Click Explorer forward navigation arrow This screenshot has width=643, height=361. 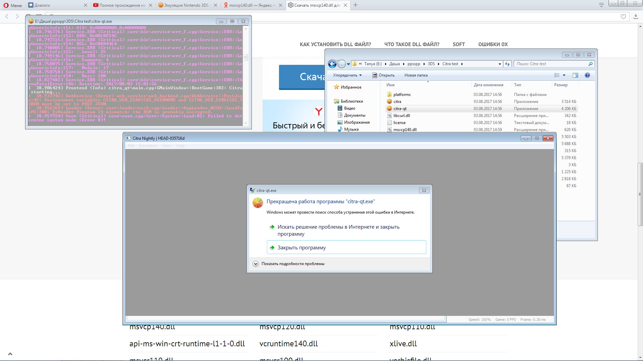[x=342, y=64]
